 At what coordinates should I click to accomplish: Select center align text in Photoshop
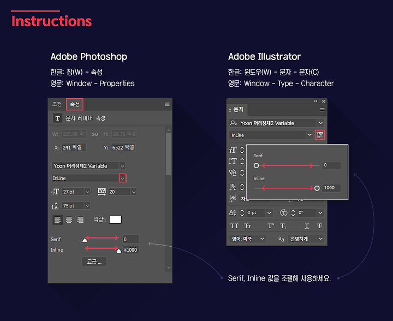[x=69, y=220]
